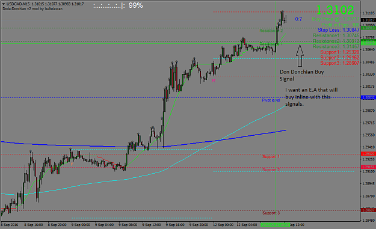The image size is (376, 229).
Task: Click the 8 Sep 20:00 time axis label
Action: pos(57,225)
